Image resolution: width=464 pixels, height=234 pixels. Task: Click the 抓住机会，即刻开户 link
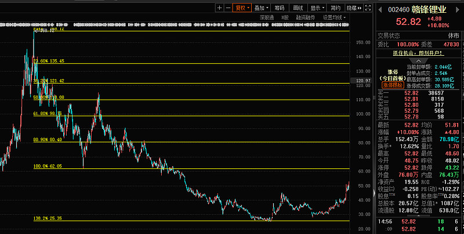pos(418,53)
